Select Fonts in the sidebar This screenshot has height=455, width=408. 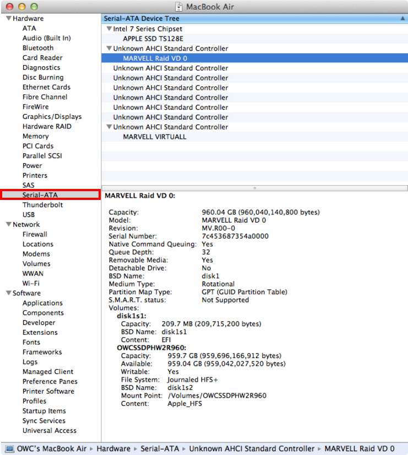[31, 342]
